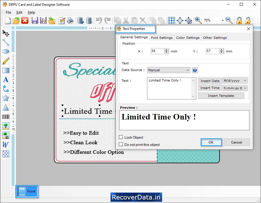Viewport: 261px width, 203px height.
Task: Click the Y position input field
Action: click(213, 51)
